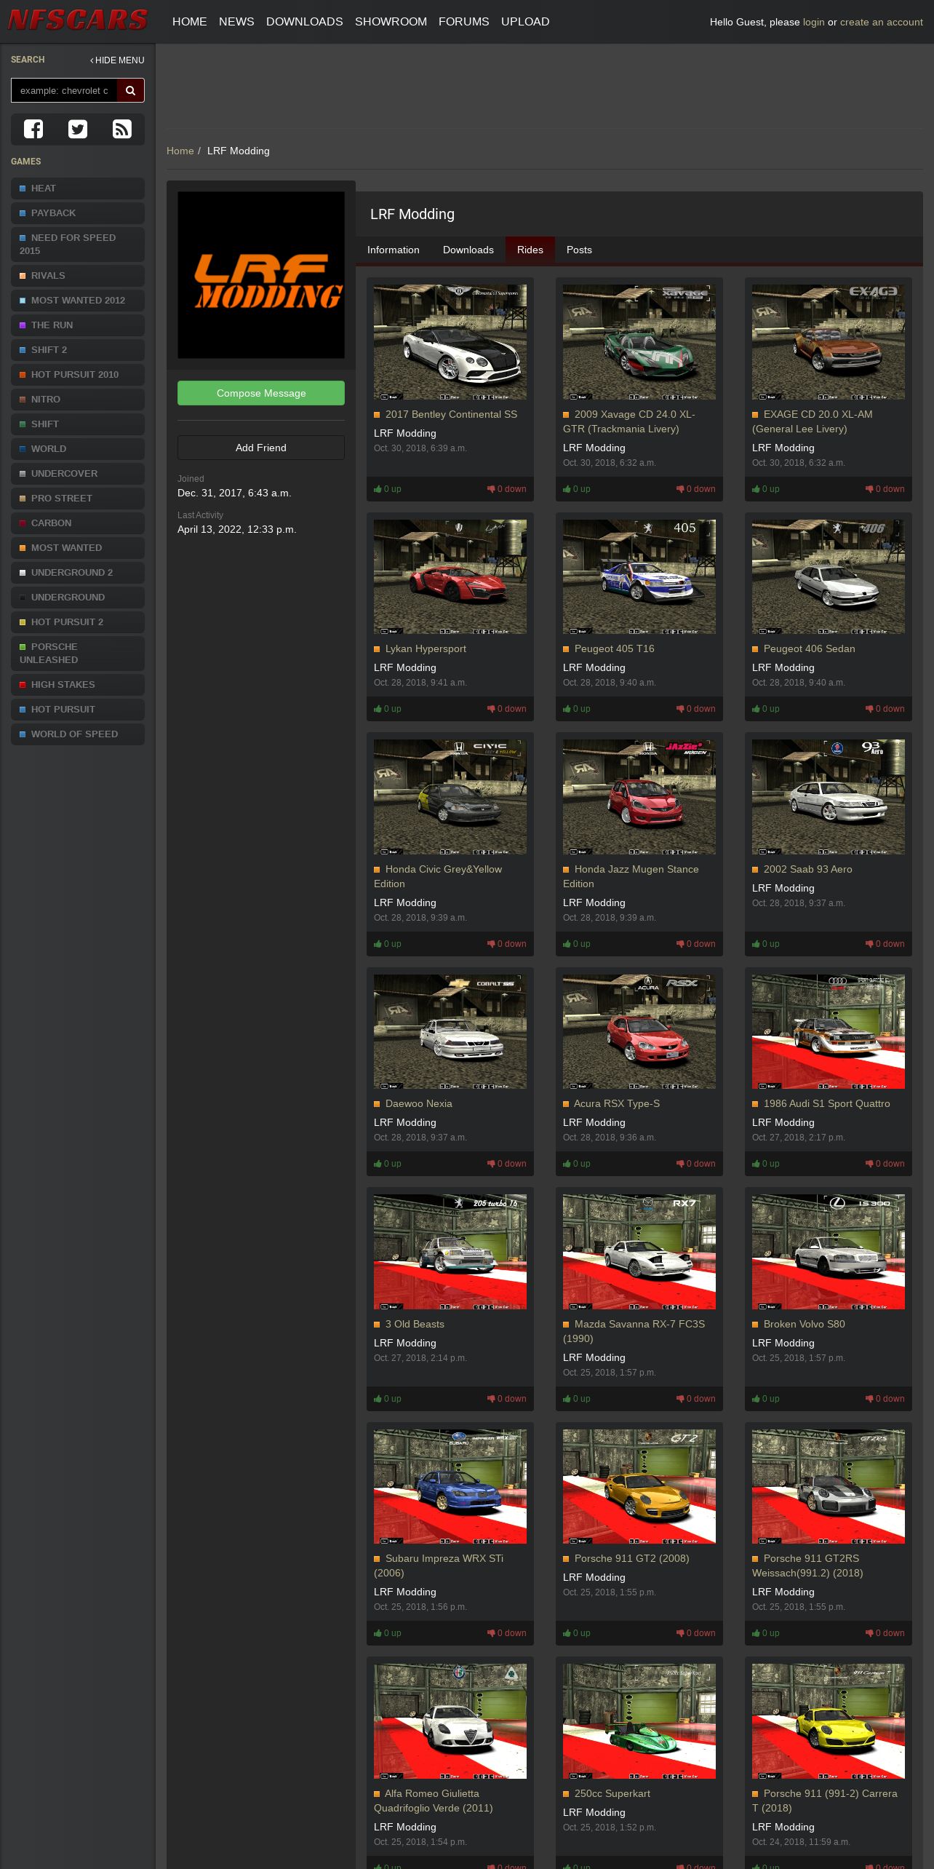Open the top navigation Downloads item
This screenshot has width=934, height=1869.
click(x=305, y=22)
